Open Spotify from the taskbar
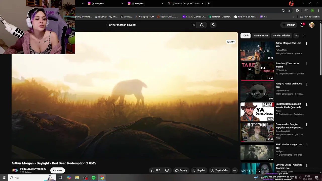The width and height of the screenshot is (322, 181). pyautogui.click(x=94, y=178)
